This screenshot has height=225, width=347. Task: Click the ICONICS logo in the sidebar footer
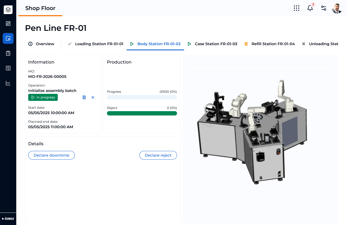pyautogui.click(x=8, y=219)
